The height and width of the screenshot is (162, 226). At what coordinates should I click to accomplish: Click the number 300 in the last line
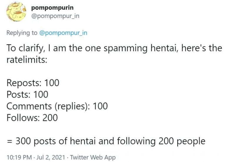[23, 141]
